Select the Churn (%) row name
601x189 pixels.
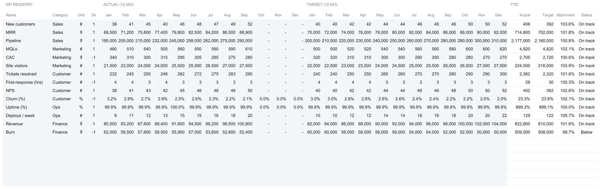click(x=16, y=99)
